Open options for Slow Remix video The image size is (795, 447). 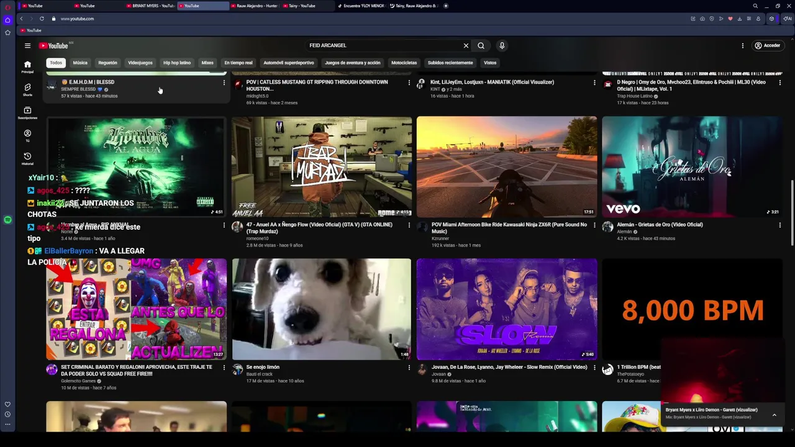coord(594,368)
